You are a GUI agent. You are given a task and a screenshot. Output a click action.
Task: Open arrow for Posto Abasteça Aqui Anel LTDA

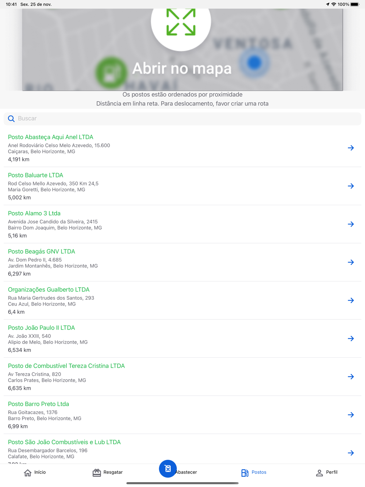[351, 148]
